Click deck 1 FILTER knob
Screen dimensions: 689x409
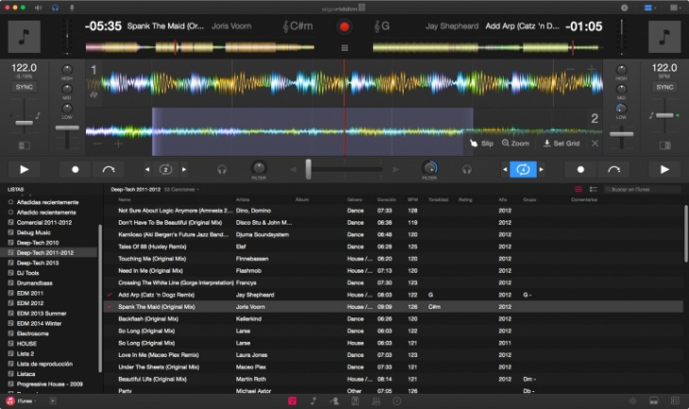[x=258, y=168]
